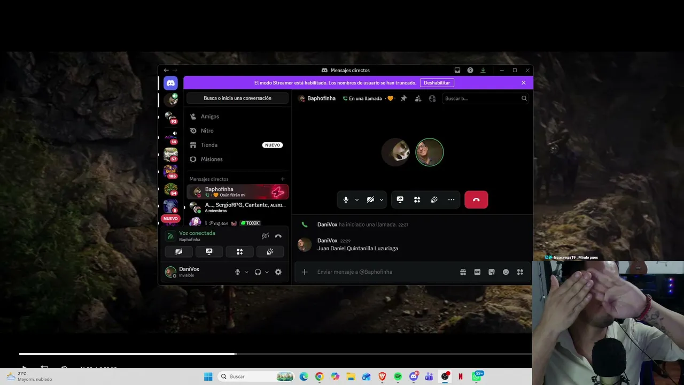Share your screen in the call
Screen dimensions: 684x385
coord(400,199)
